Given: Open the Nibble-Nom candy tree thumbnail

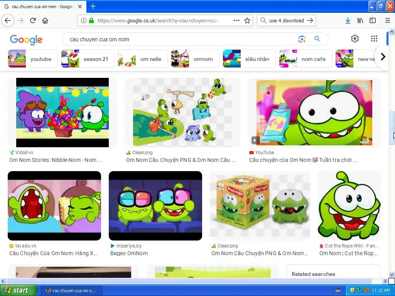Looking at the screenshot, I should (x=62, y=113).
